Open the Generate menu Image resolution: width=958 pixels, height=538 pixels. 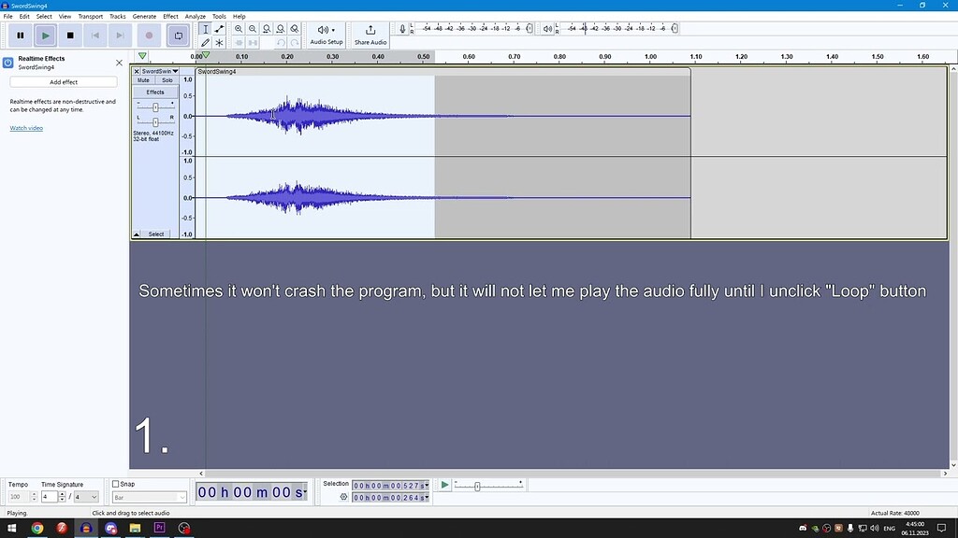[x=144, y=17]
